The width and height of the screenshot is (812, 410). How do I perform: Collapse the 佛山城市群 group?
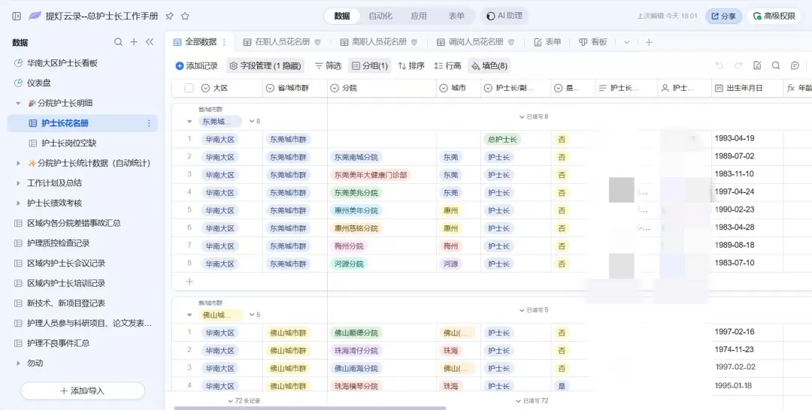(x=189, y=315)
